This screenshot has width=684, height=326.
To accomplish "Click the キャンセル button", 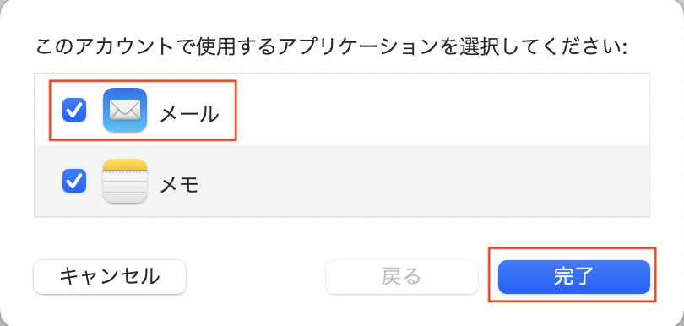I will [x=110, y=277].
